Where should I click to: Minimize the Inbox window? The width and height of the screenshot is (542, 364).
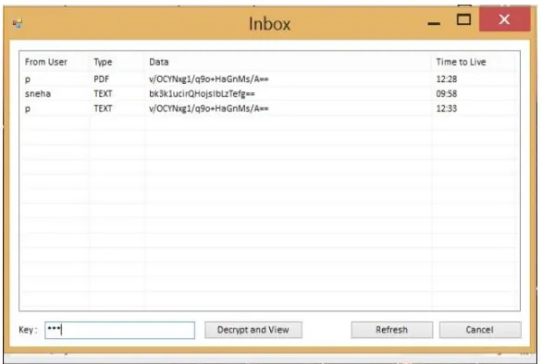click(x=434, y=23)
